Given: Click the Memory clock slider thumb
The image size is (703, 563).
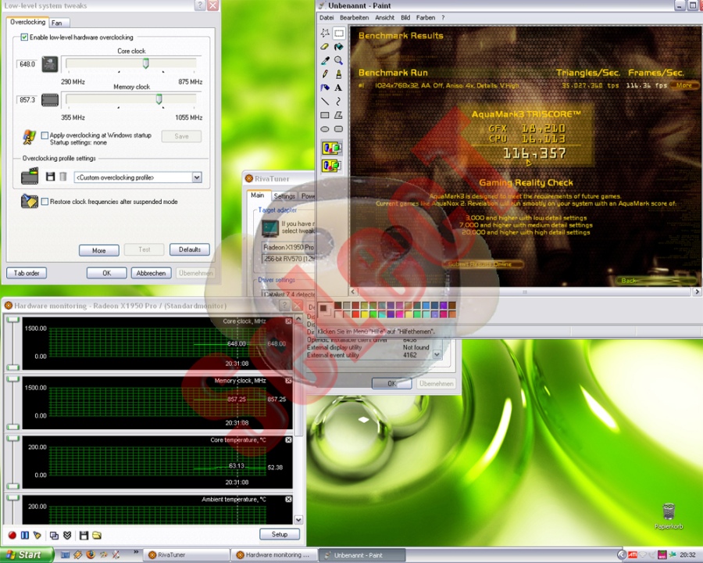Looking at the screenshot, I should (x=159, y=99).
